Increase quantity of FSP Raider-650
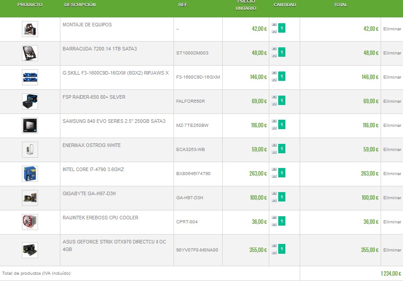The image size is (403, 281). point(274,97)
